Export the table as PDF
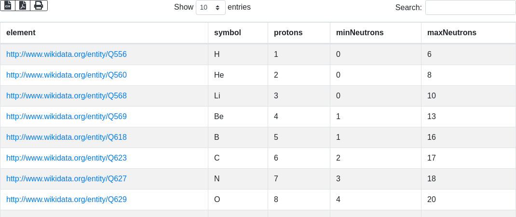The height and width of the screenshot is (217, 516). [23, 5]
